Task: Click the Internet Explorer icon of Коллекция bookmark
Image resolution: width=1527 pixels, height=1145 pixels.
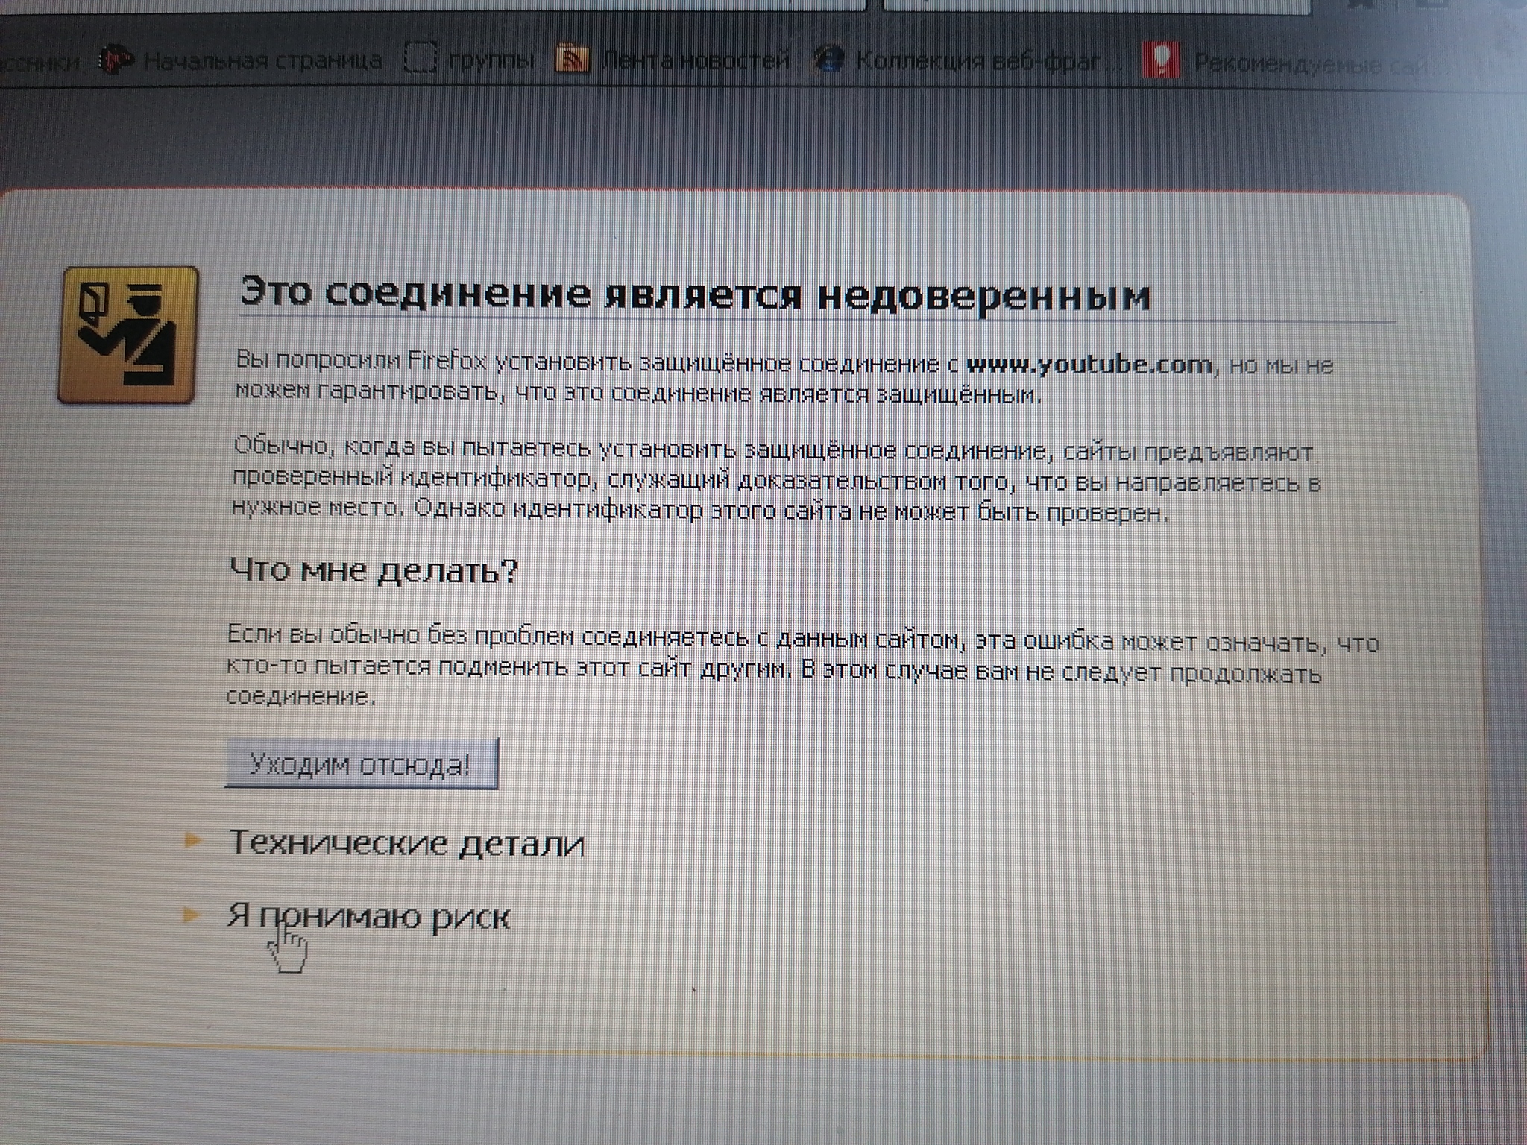Action: (828, 60)
